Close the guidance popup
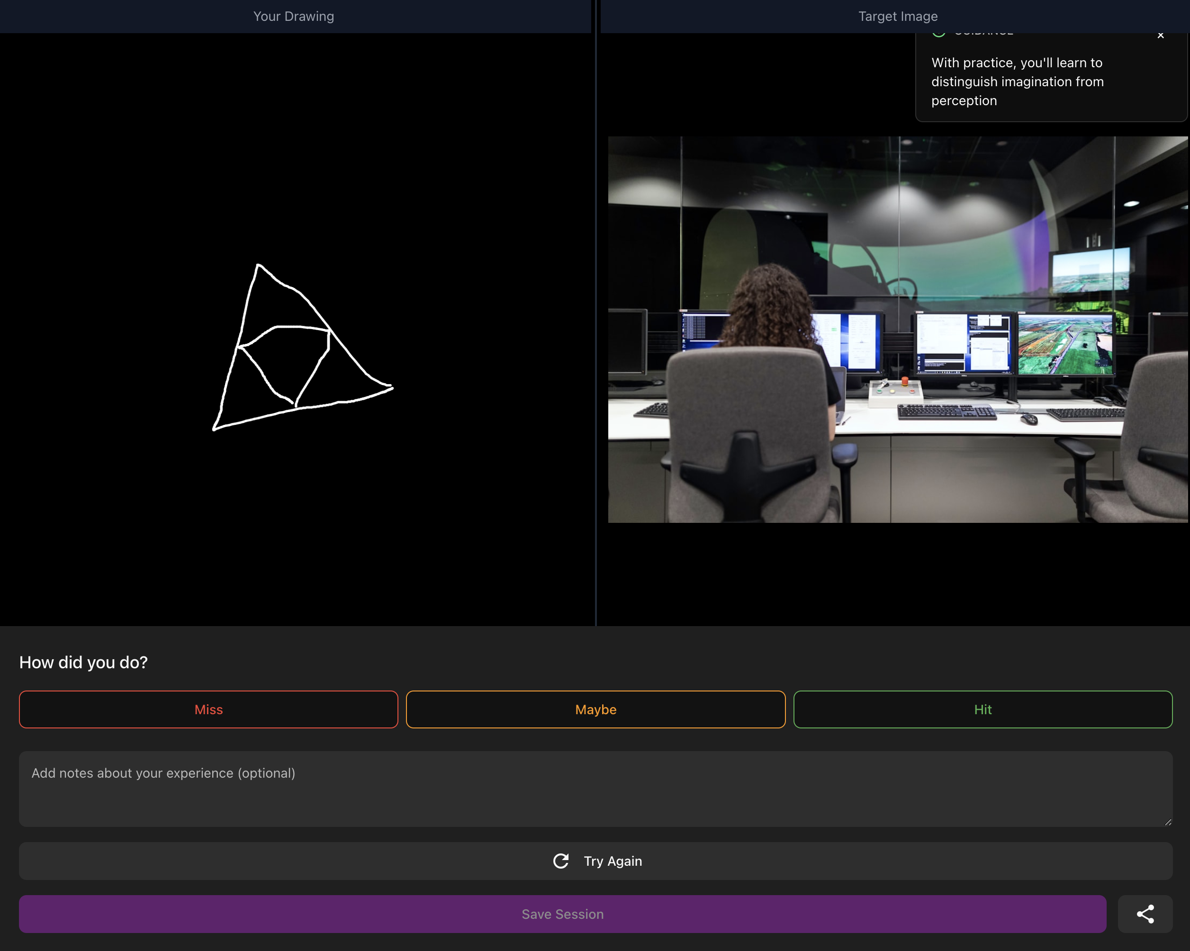This screenshot has height=951, width=1190. click(1161, 36)
